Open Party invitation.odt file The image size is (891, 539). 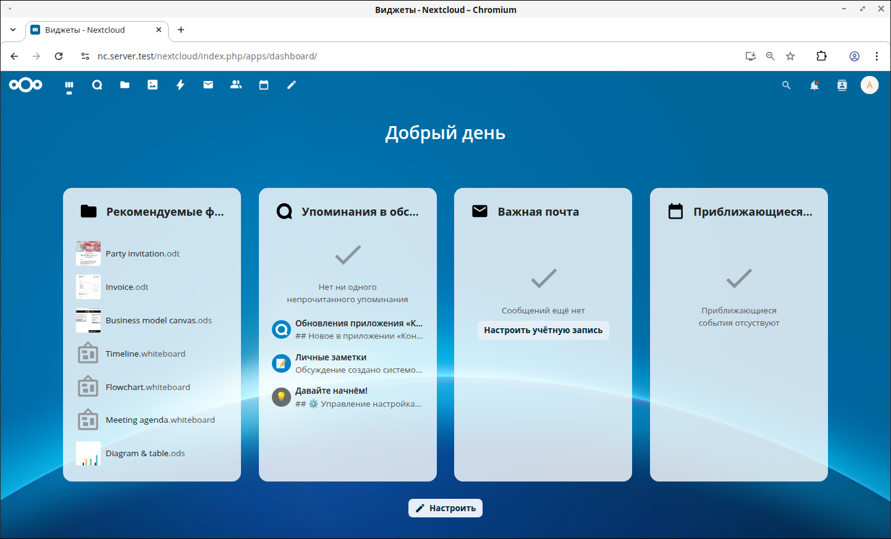pyautogui.click(x=142, y=253)
